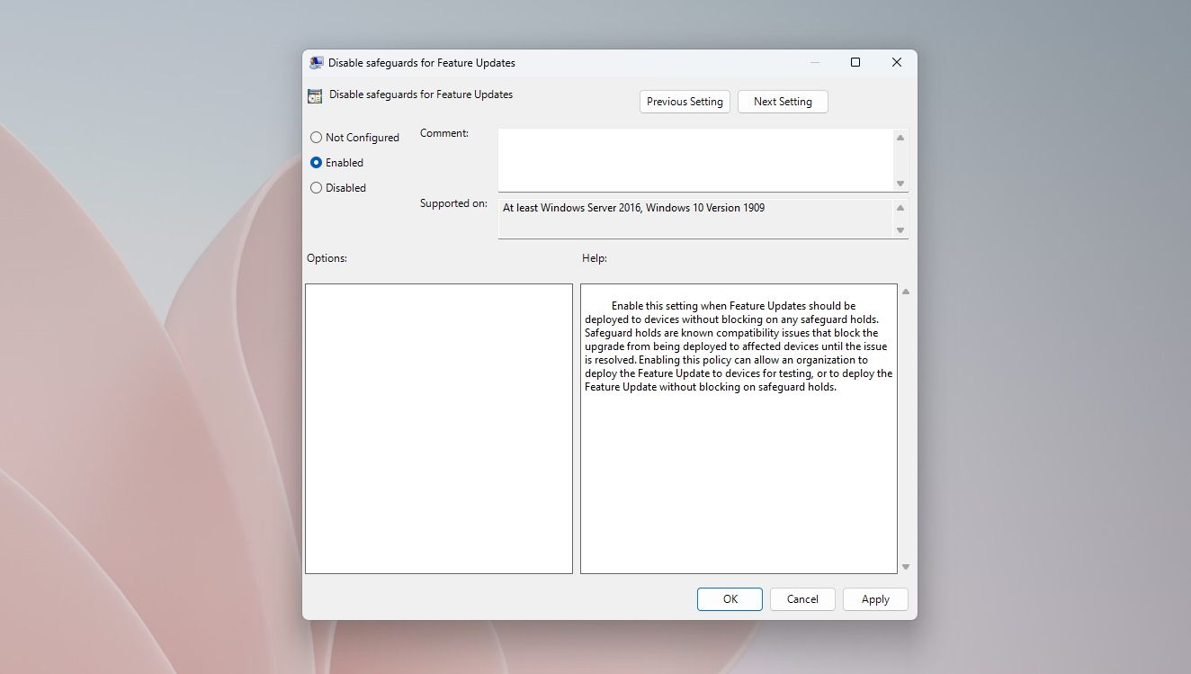Viewport: 1191px width, 674px height.
Task: Click the application icon in the title bar
Action: click(316, 62)
